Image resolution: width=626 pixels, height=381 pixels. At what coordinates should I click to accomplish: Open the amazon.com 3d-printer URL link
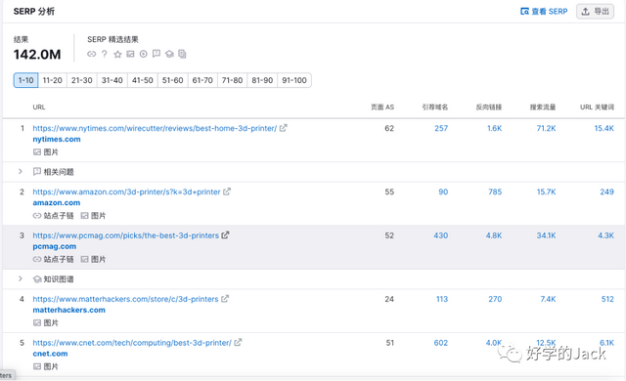(x=126, y=192)
